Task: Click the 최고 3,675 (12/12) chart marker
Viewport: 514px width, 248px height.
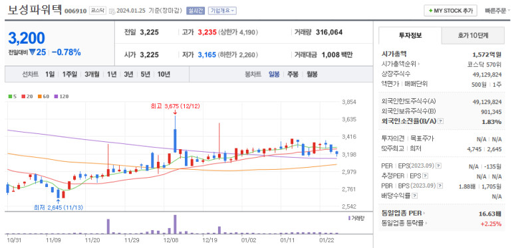Action: [175, 107]
